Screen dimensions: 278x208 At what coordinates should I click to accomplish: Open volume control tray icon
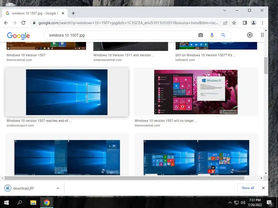point(243,203)
